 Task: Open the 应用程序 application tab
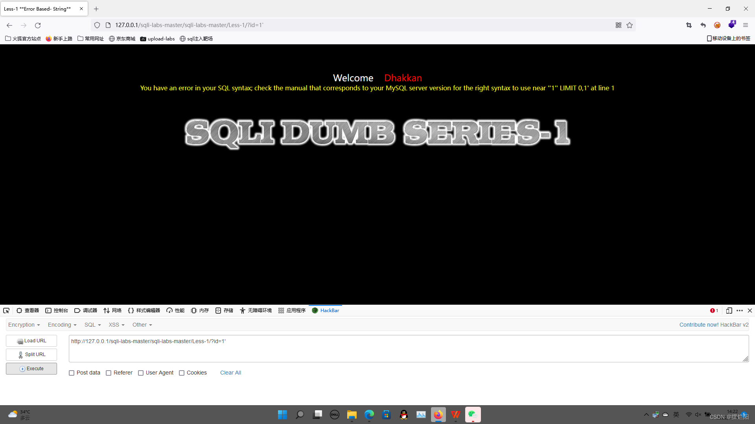292,311
